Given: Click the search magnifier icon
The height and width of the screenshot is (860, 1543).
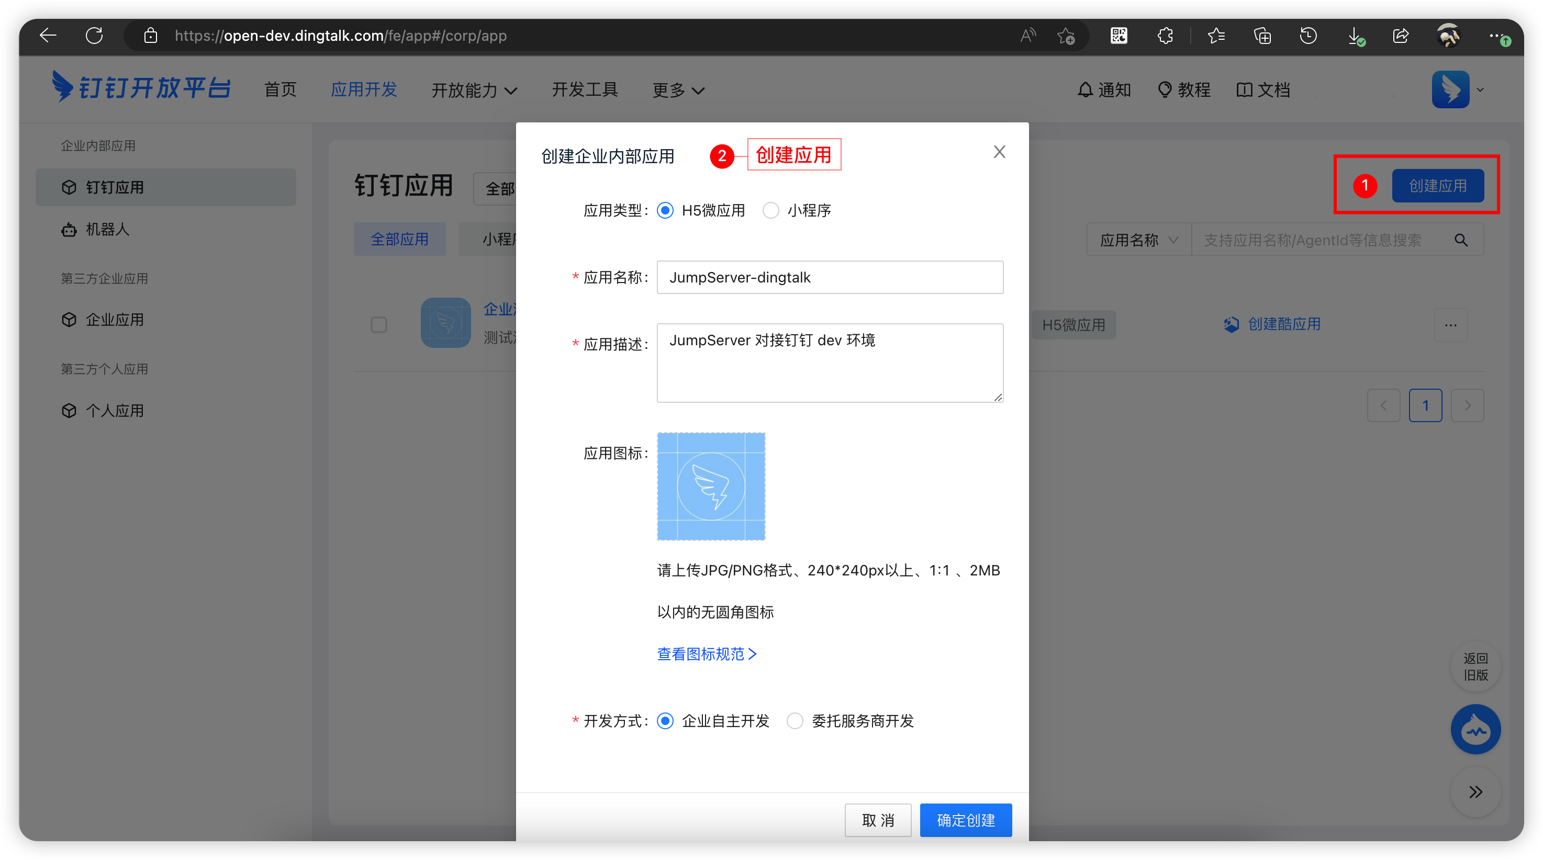Looking at the screenshot, I should click(x=1461, y=240).
